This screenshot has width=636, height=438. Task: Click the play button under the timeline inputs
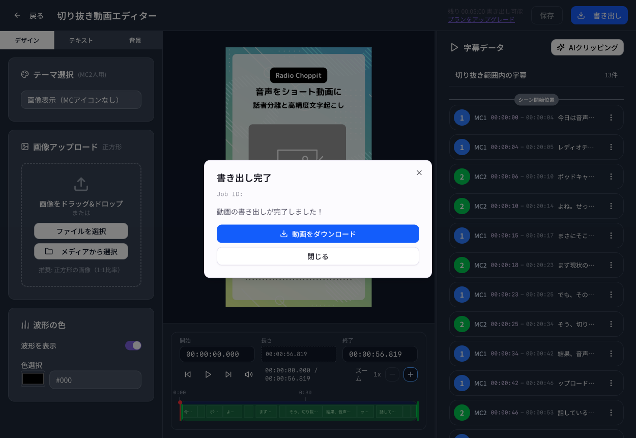[x=208, y=374]
